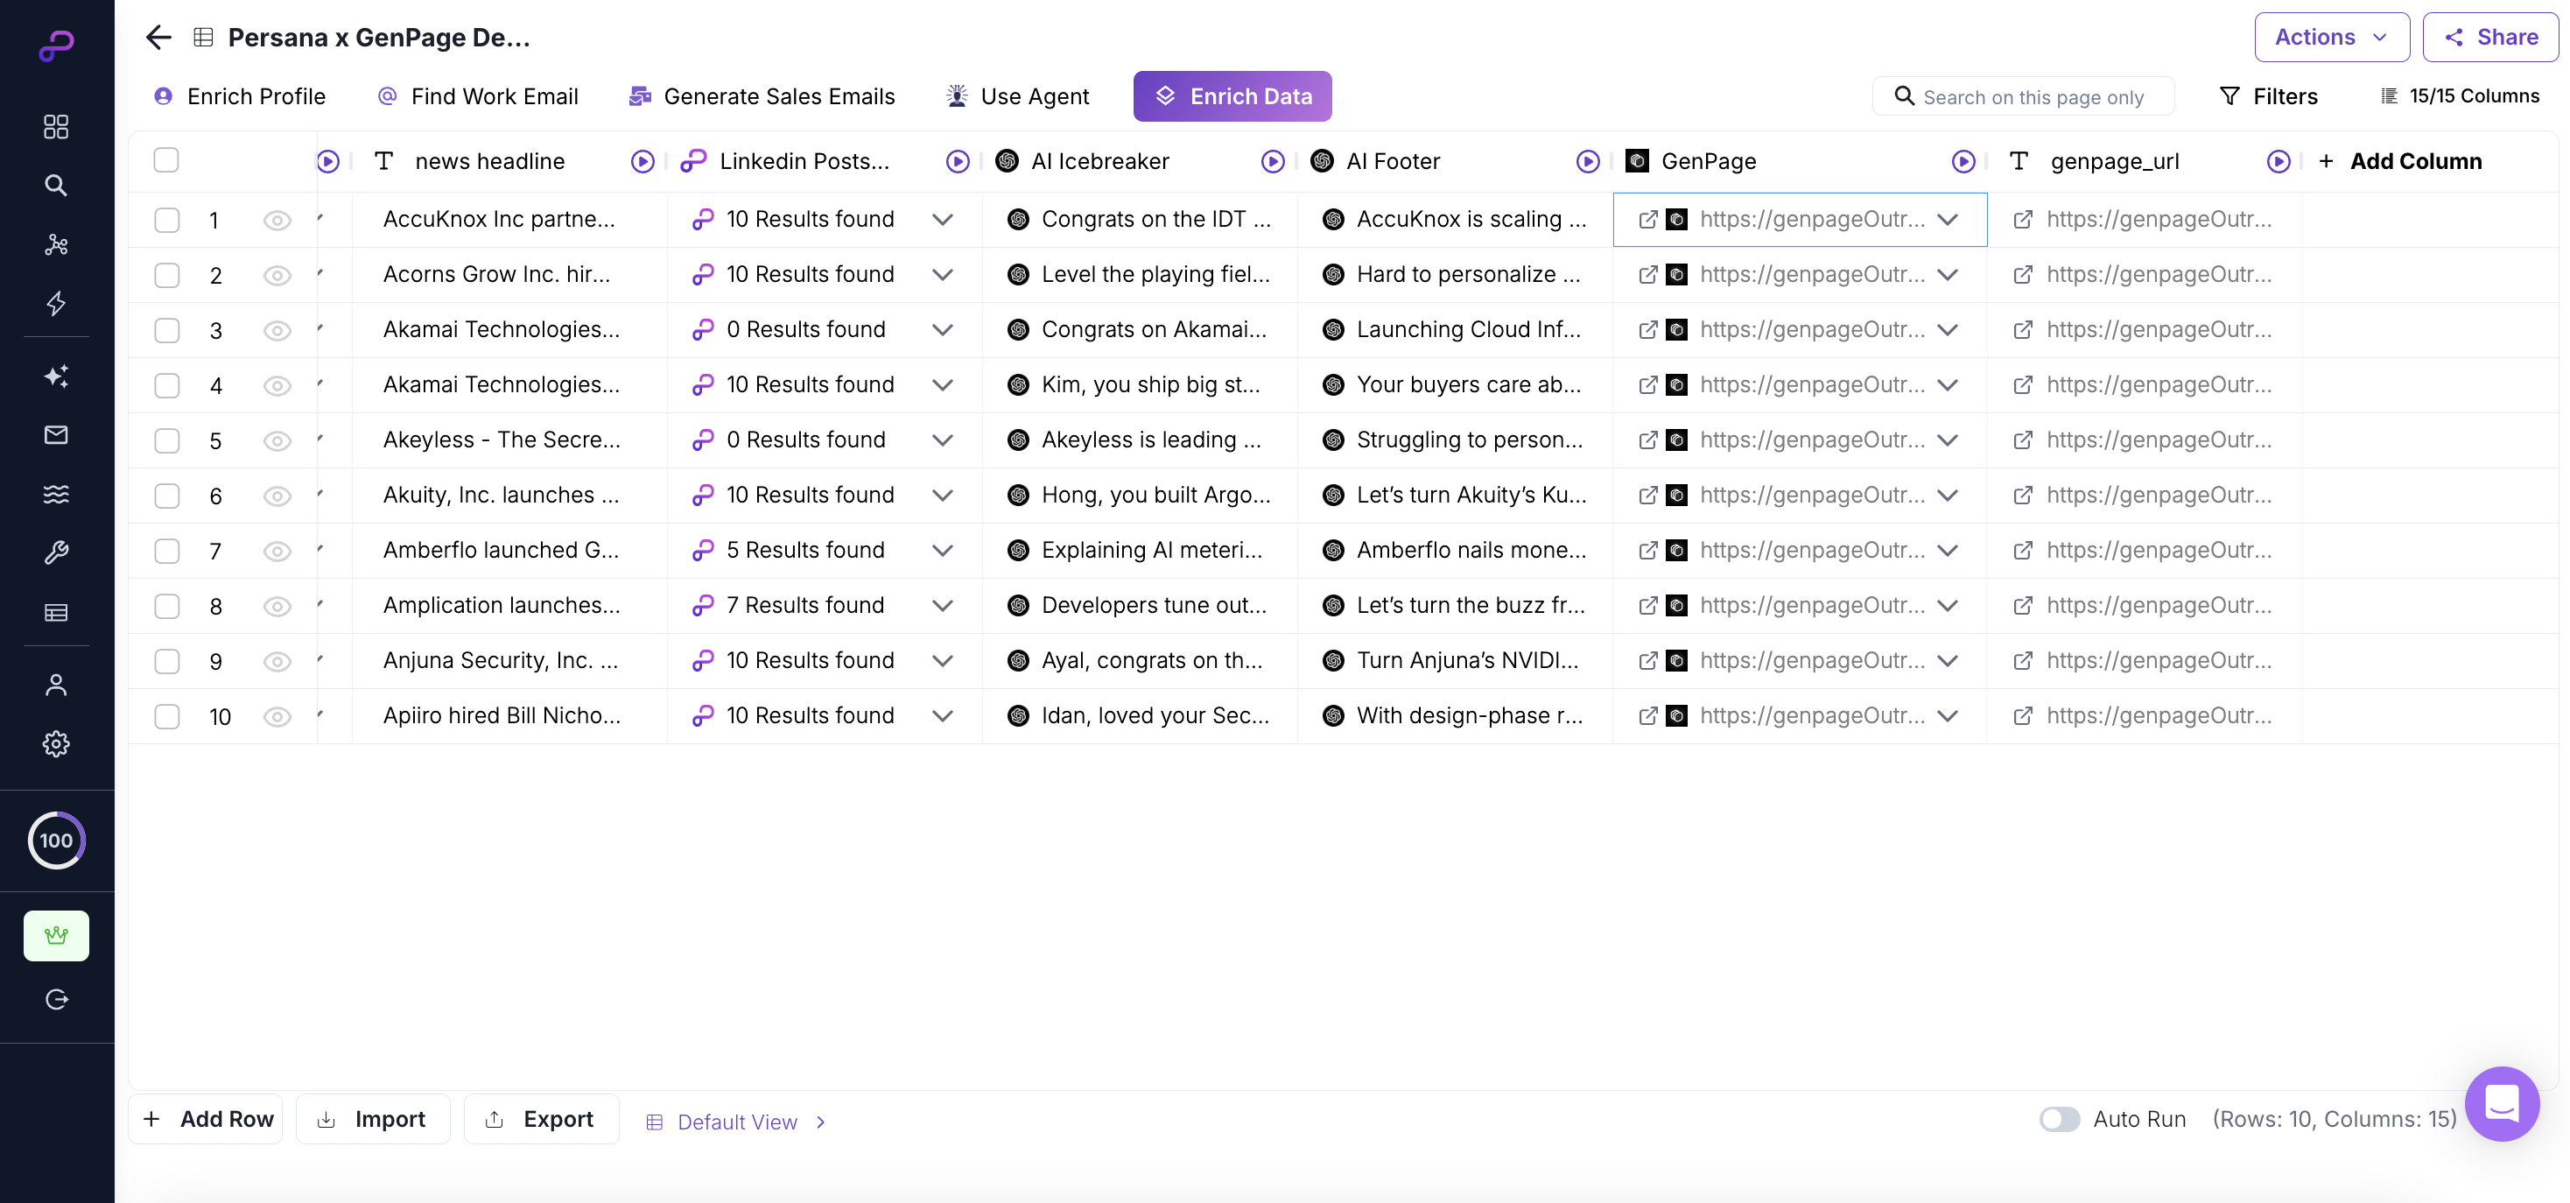Click the Export button
Screen dimensions: 2570x1203
click(x=541, y=1119)
